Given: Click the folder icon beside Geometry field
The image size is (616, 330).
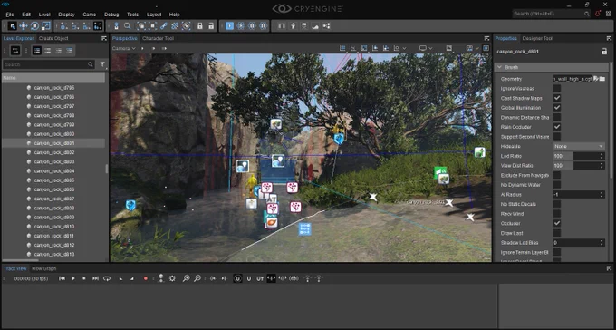Looking at the screenshot, I should [x=602, y=79].
